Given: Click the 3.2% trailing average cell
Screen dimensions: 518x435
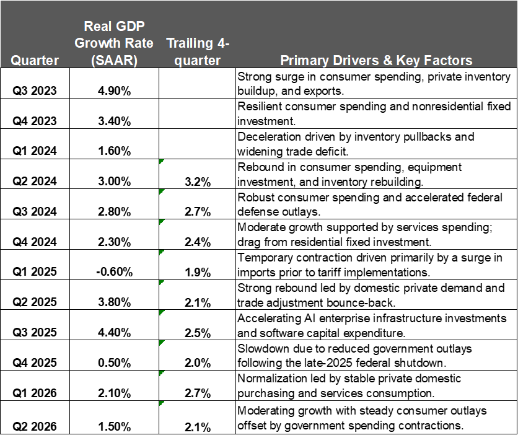Looking at the screenshot, I should coord(197,174).
